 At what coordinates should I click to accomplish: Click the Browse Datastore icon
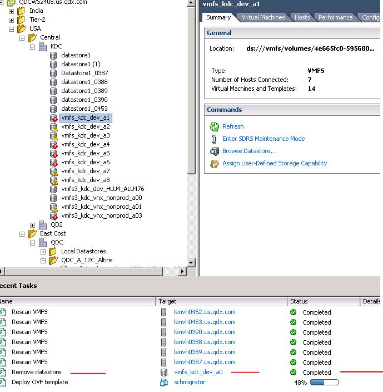[215, 151]
